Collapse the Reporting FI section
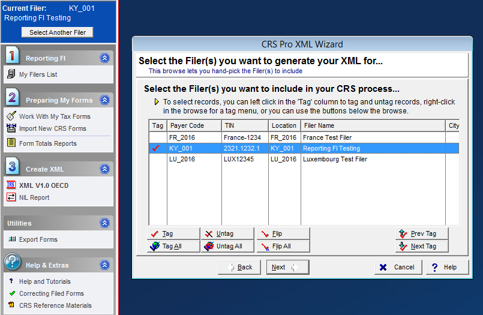483x315 pixels. point(105,58)
